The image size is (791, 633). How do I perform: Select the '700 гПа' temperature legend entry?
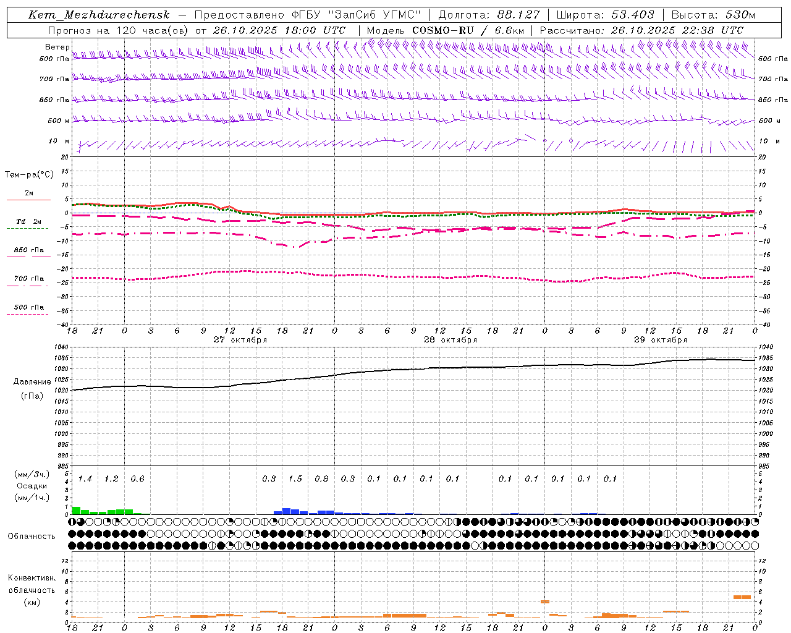[29, 279]
